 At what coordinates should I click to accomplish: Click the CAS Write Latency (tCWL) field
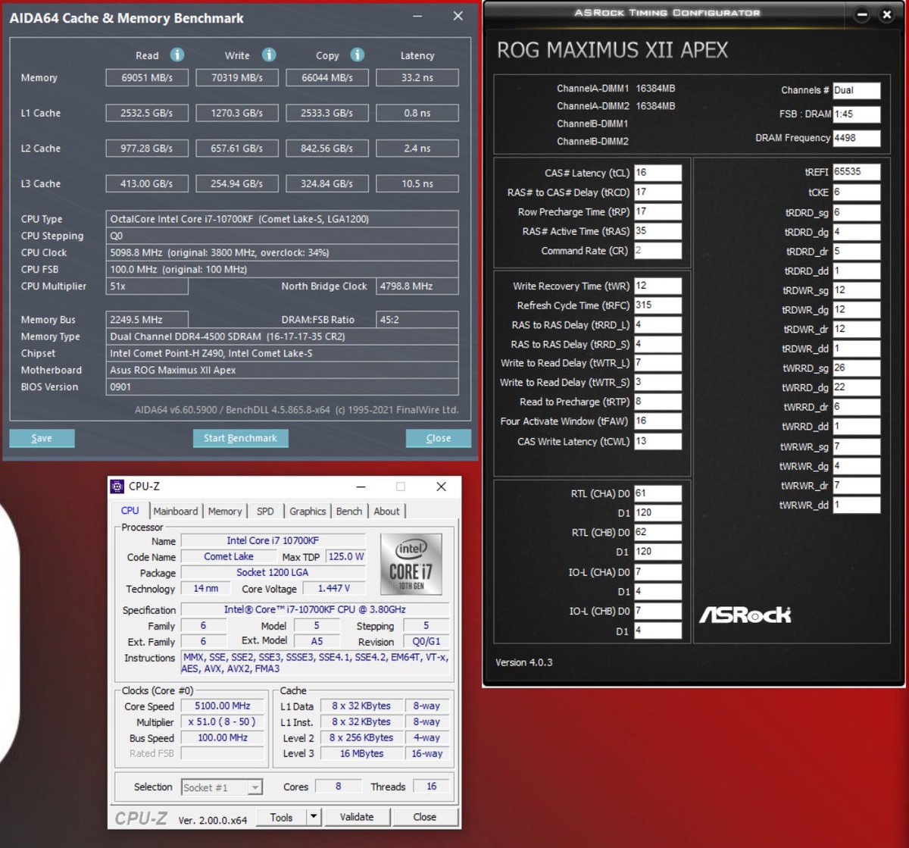click(658, 441)
